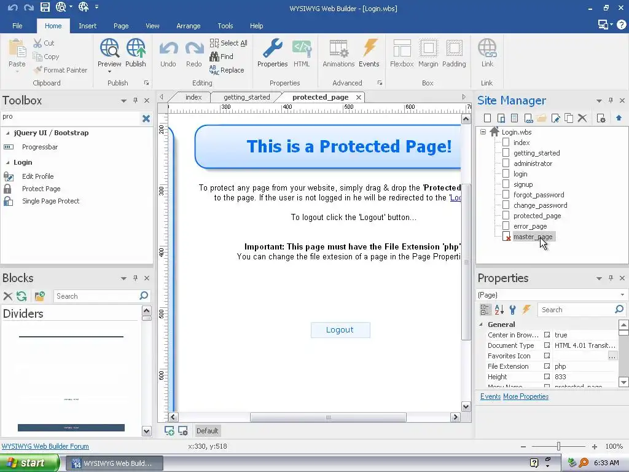Image resolution: width=629 pixels, height=472 pixels.
Task: Select the forgot_password page in tree
Action: 538,195
